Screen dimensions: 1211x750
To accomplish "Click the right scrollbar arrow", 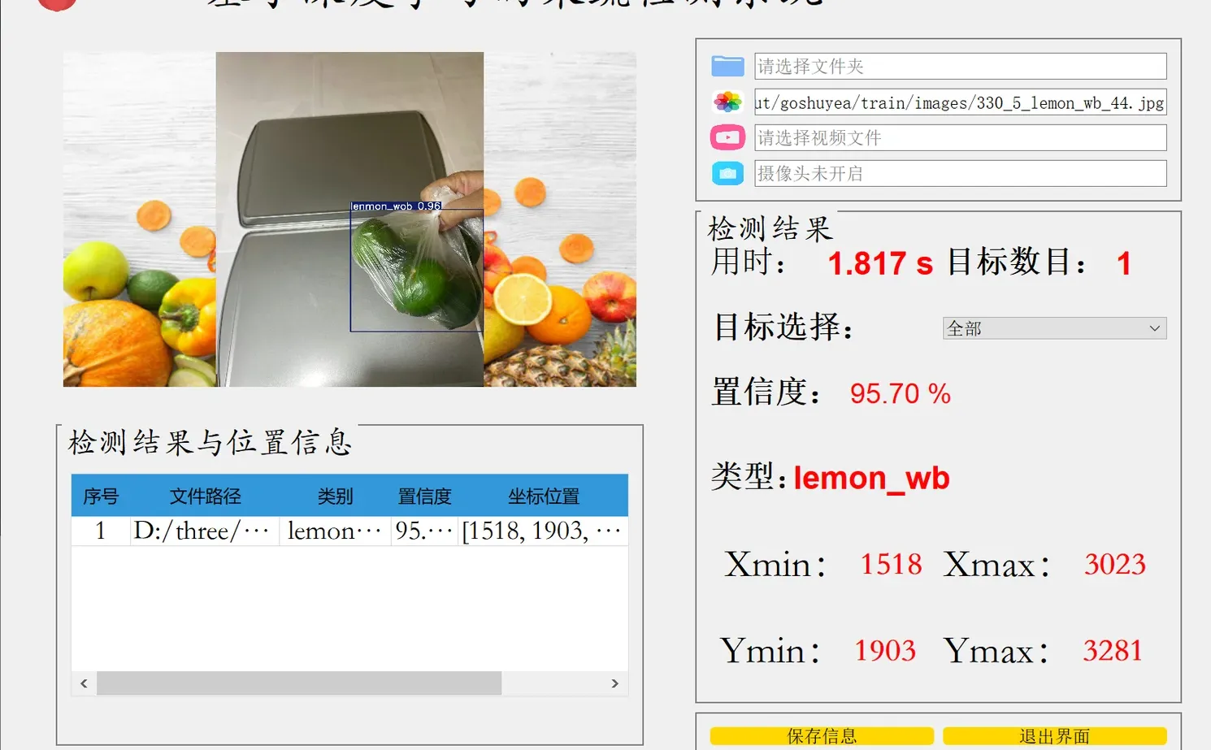I will click(x=615, y=683).
